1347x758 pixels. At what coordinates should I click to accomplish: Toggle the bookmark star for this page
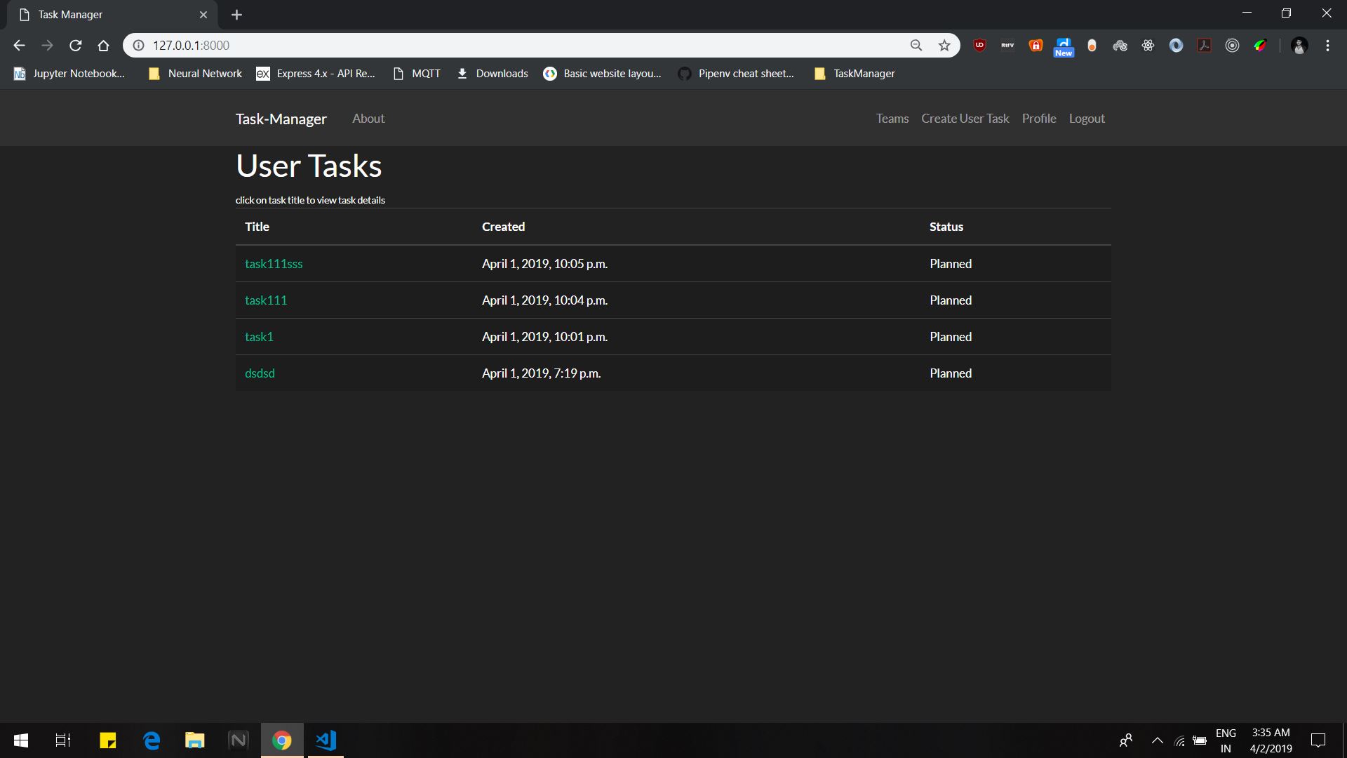(x=944, y=45)
